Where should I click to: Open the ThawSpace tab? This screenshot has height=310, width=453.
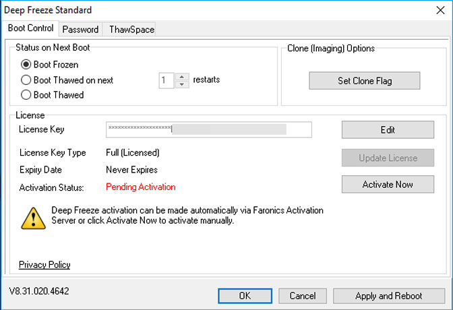pyautogui.click(x=131, y=30)
